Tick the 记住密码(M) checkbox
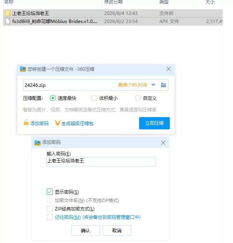This screenshot has height=243, width=233. pyautogui.click(x=50, y=217)
